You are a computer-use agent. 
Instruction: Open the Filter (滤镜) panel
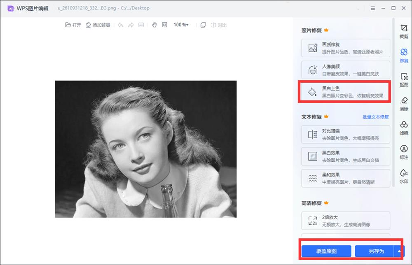404,128
